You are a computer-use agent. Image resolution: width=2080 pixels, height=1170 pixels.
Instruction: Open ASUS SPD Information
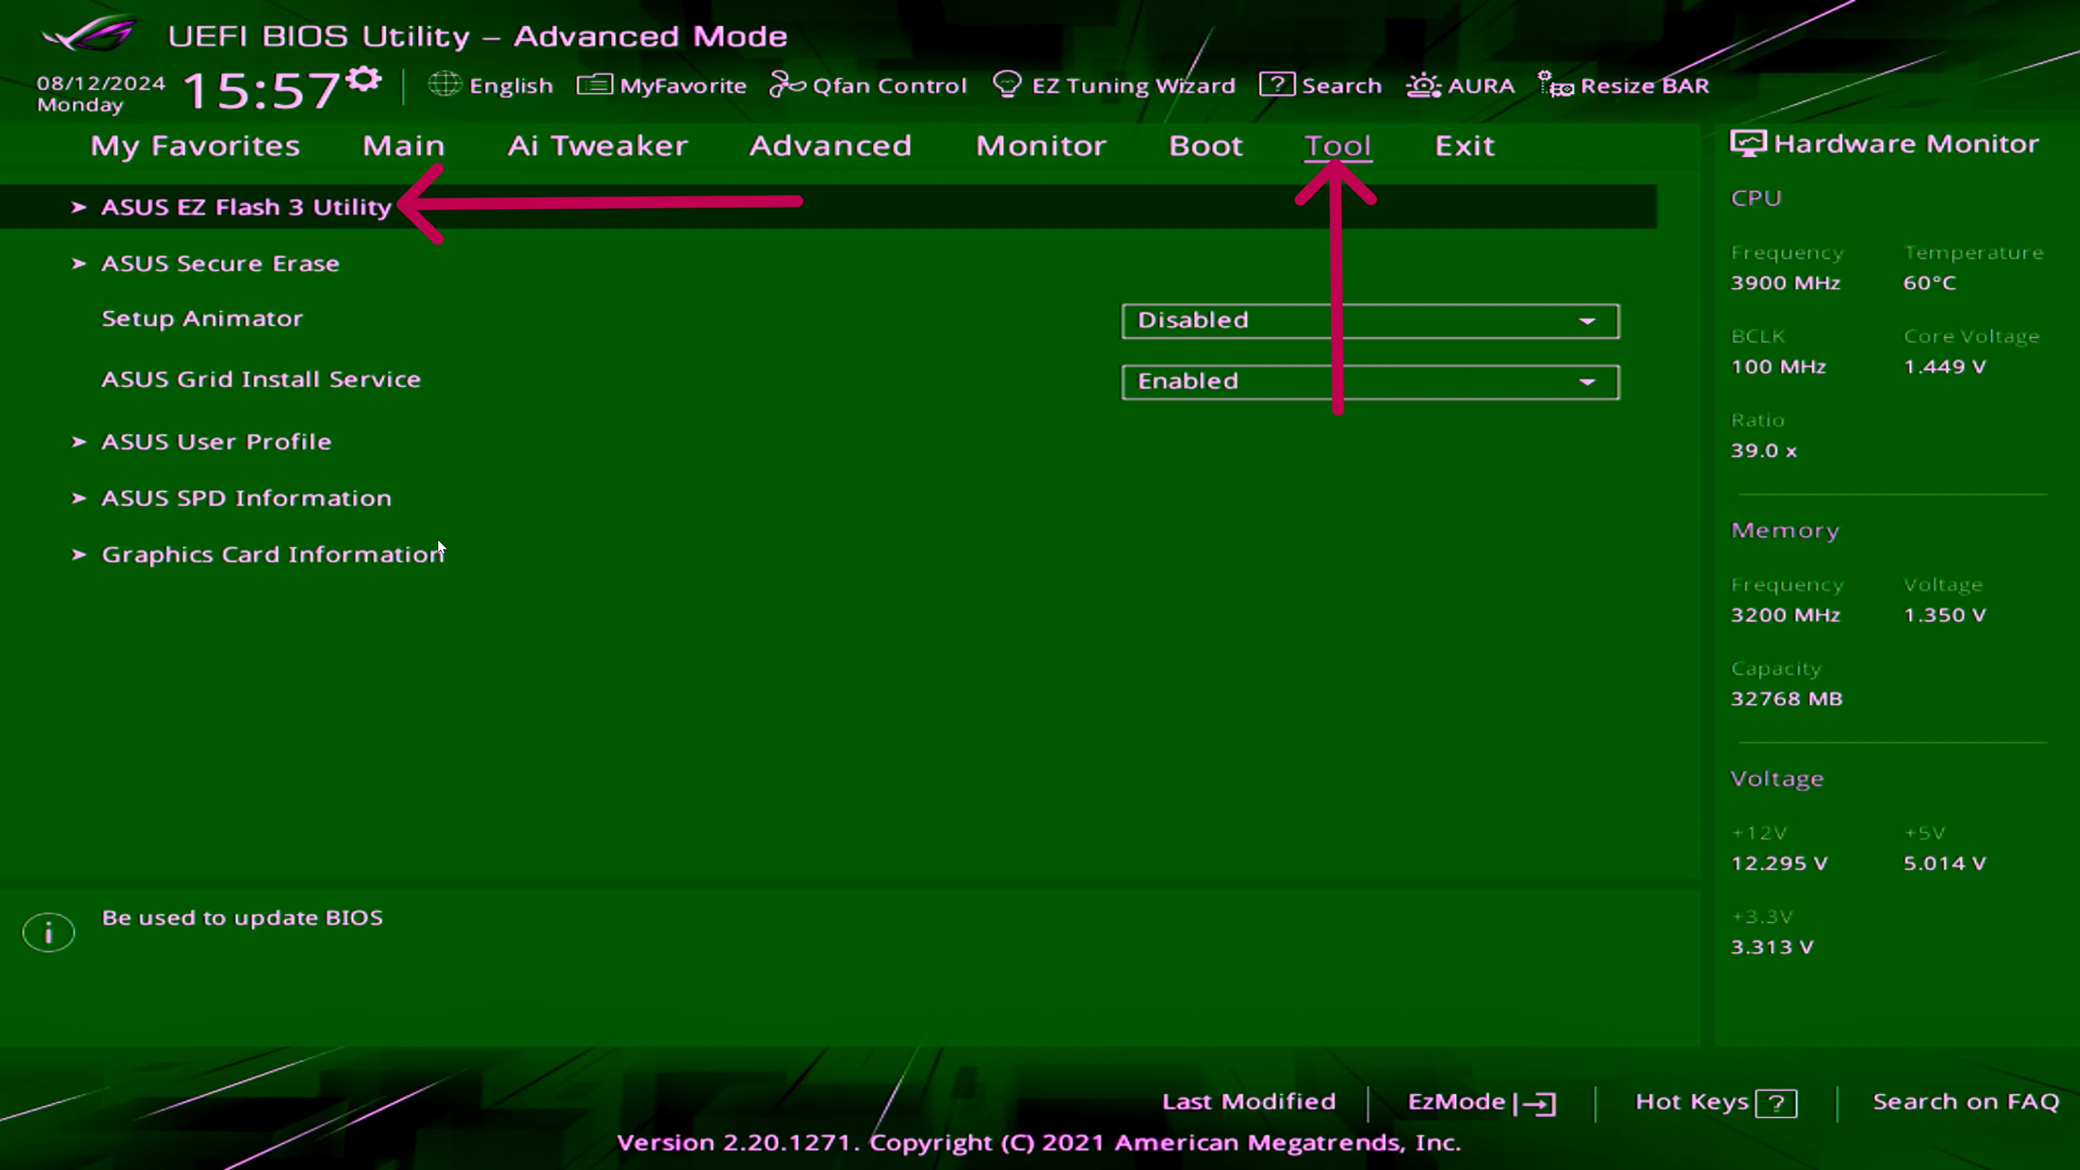(246, 498)
